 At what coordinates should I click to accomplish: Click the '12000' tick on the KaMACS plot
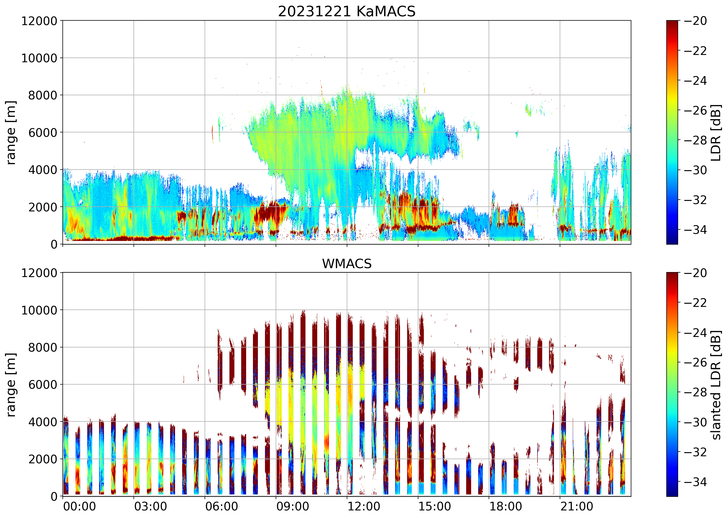click(x=39, y=21)
